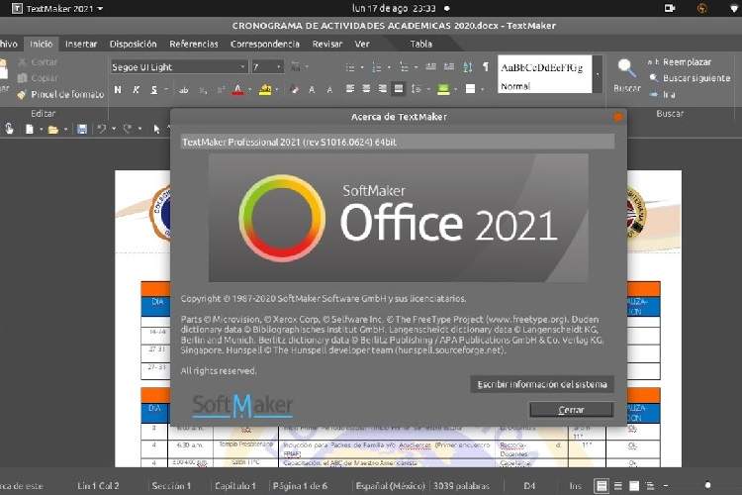Open the TextMaker 2021 app menu
The image size is (742, 495).
[57, 9]
